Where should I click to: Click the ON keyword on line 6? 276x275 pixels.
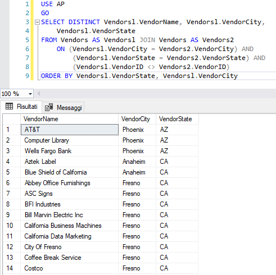pyautogui.click(x=61, y=49)
